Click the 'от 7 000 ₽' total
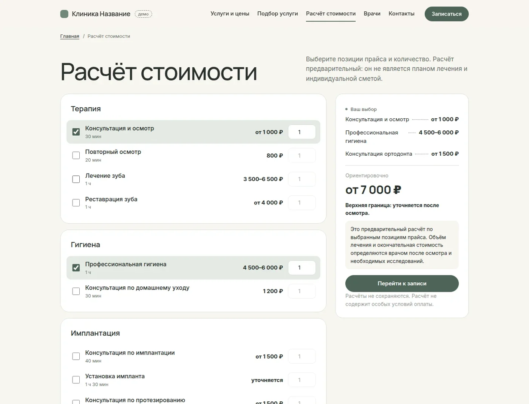529x404 pixels. [x=373, y=190]
